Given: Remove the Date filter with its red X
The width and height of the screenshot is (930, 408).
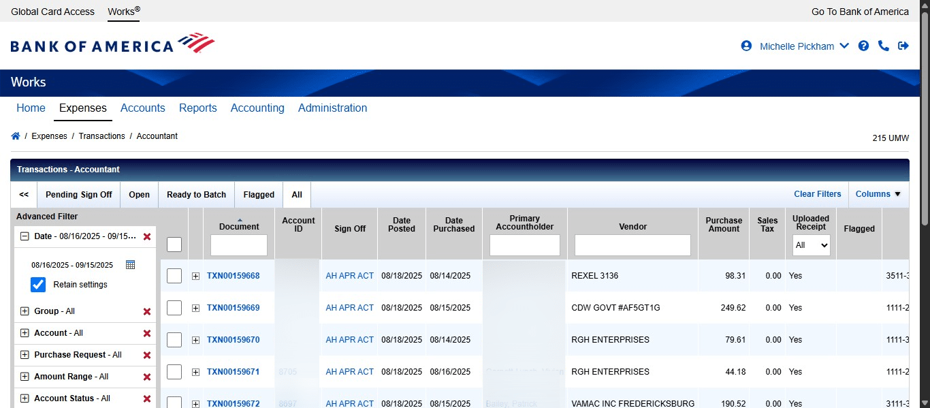Looking at the screenshot, I should click(x=146, y=236).
